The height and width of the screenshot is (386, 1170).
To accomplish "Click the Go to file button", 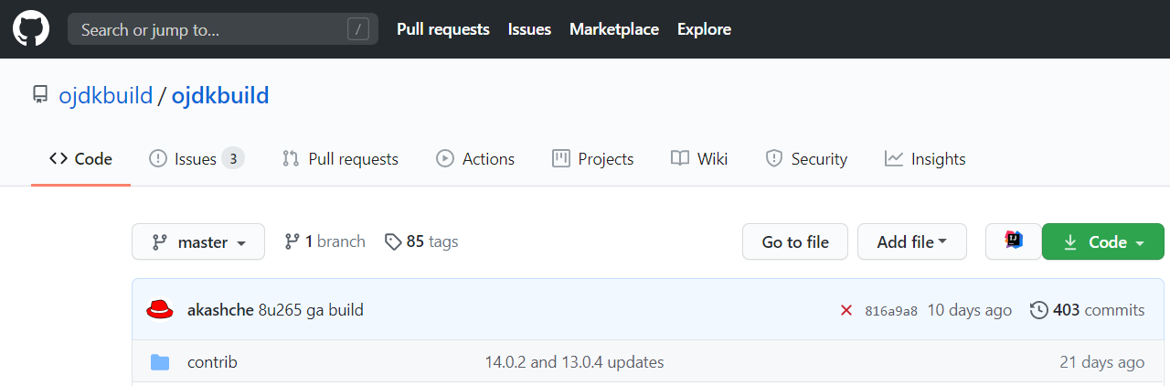I will (795, 241).
